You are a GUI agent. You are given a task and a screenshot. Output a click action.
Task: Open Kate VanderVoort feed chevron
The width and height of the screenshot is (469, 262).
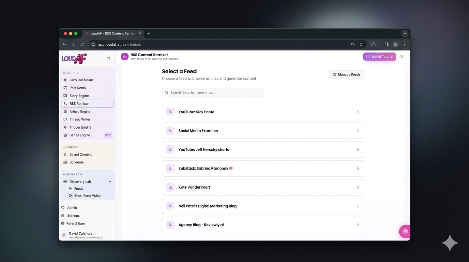tap(358, 187)
